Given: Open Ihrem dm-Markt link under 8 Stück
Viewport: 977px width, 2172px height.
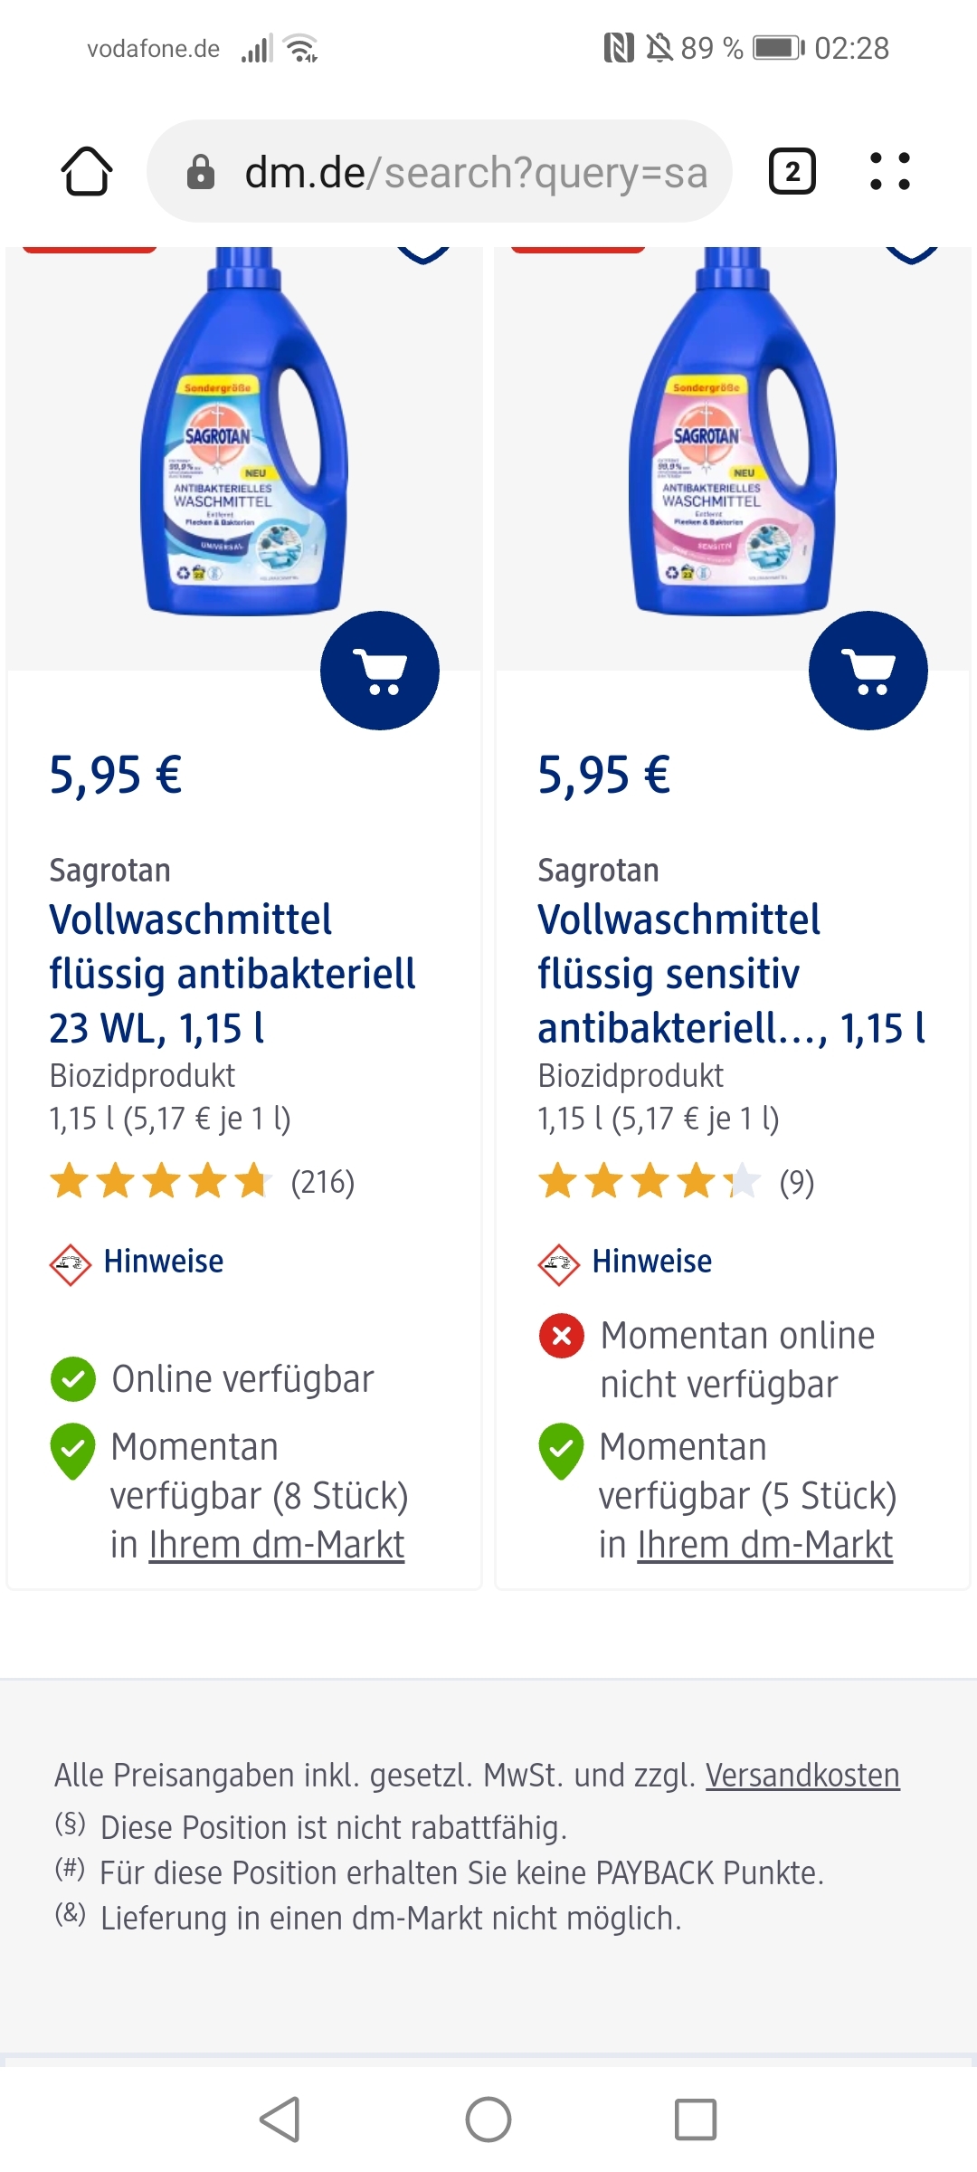Looking at the screenshot, I should [277, 1545].
